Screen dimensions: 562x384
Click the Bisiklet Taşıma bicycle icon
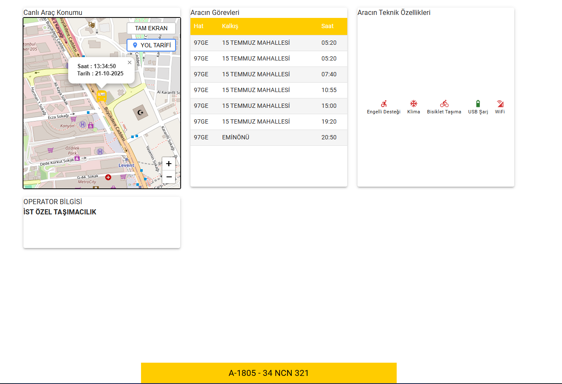(444, 104)
